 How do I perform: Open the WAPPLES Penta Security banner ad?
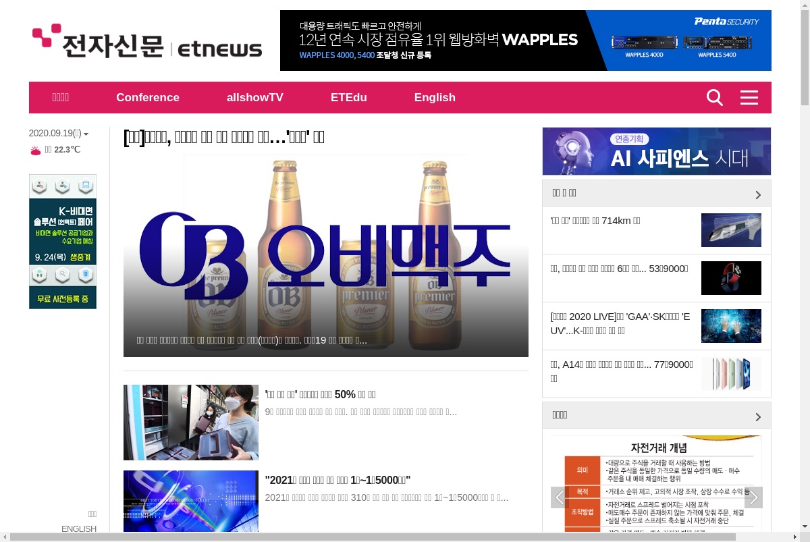tap(526, 40)
